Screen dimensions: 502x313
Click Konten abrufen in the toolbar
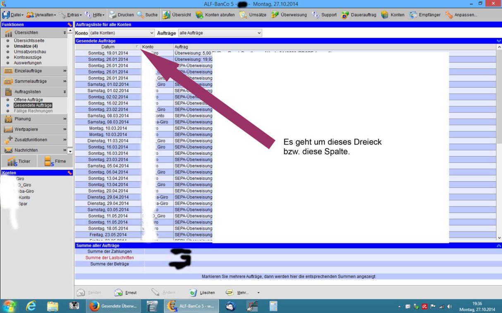tap(199, 15)
